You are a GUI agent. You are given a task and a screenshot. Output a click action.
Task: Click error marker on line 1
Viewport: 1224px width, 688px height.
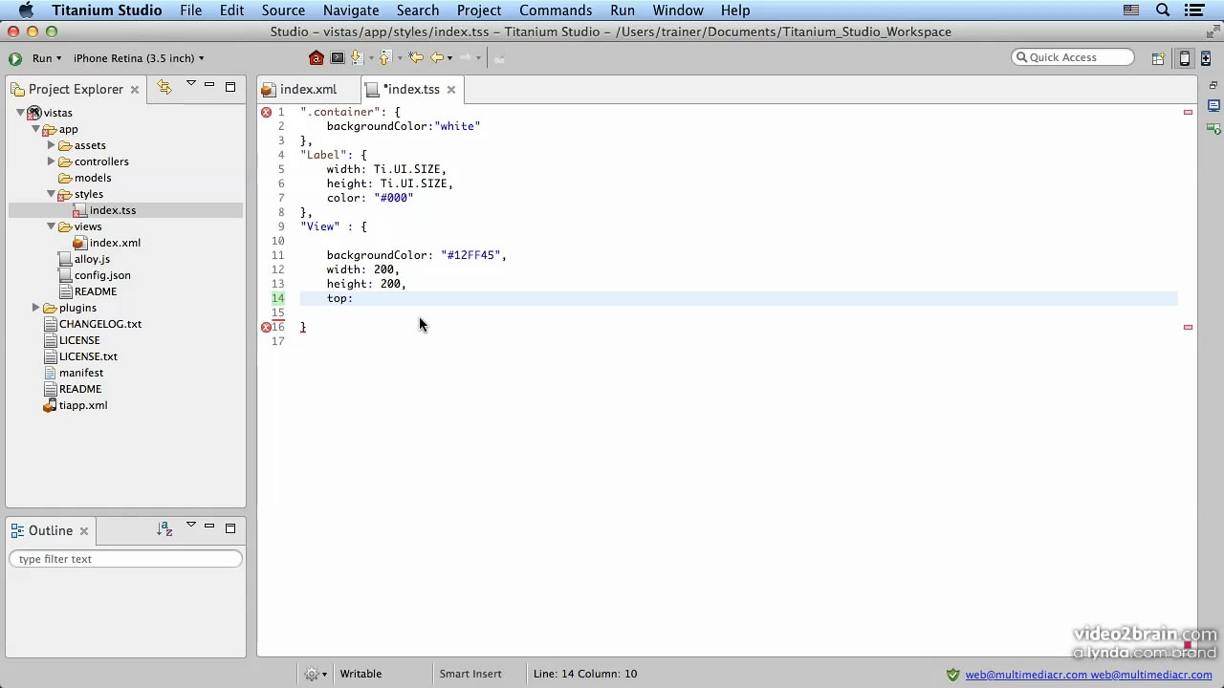pos(266,112)
